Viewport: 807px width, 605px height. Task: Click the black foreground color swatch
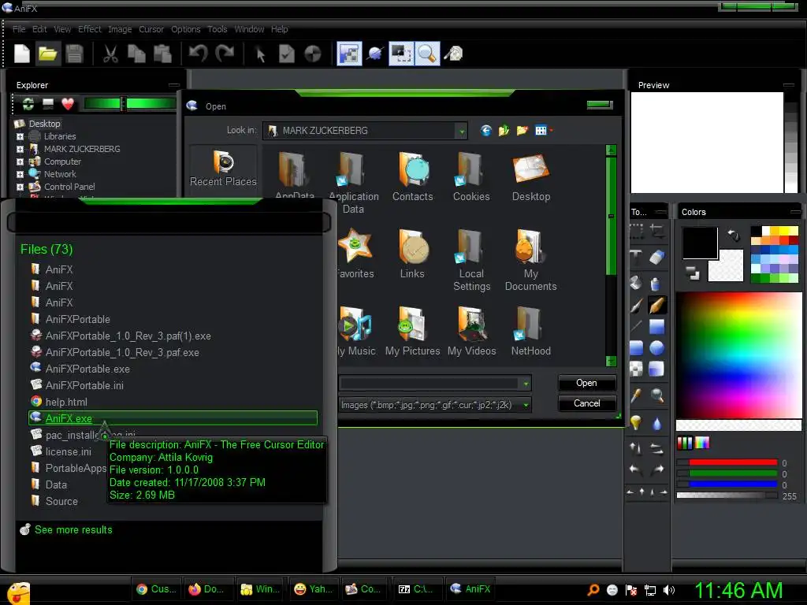(x=700, y=243)
